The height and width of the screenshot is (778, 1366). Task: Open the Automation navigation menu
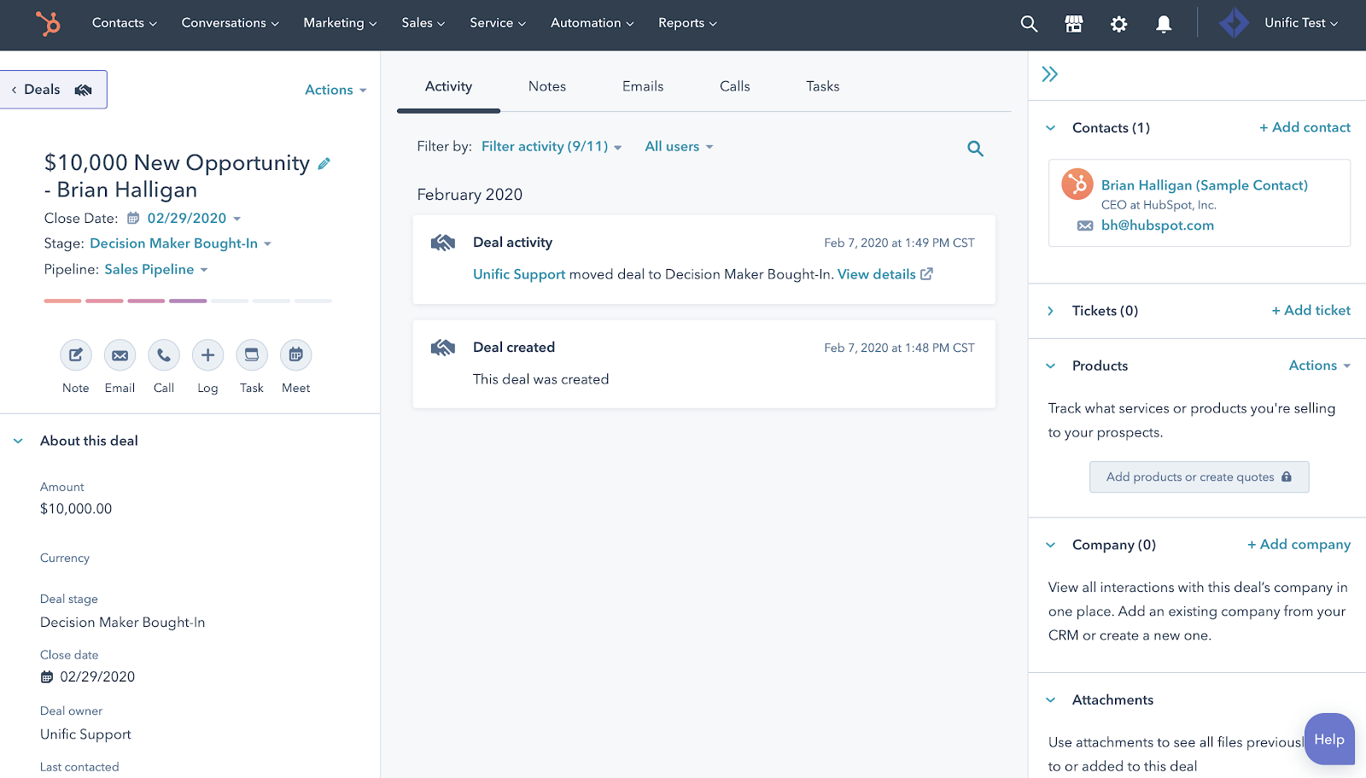tap(593, 23)
